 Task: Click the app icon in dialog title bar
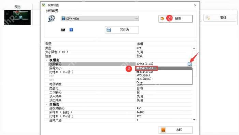click(x=44, y=5)
